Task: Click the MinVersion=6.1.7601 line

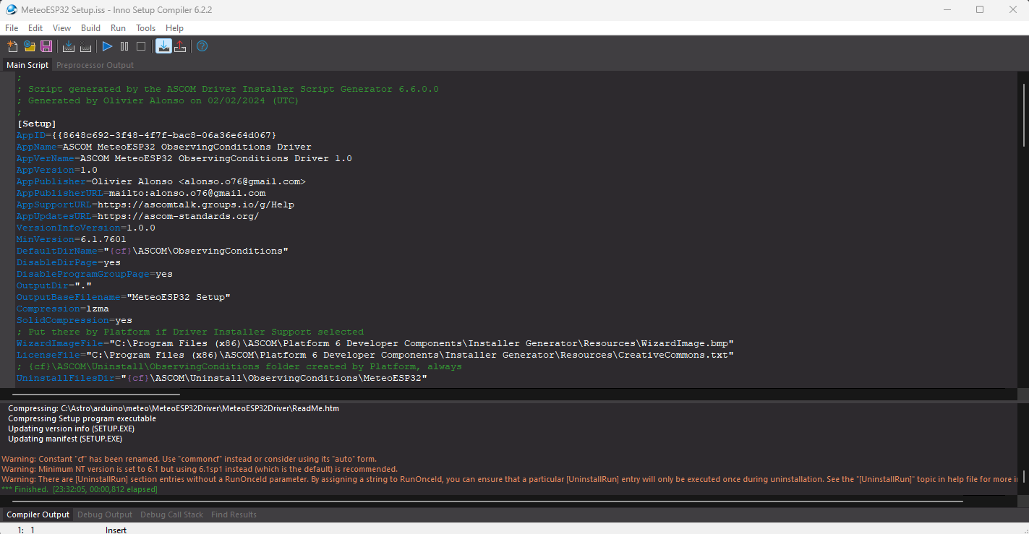Action: click(x=71, y=239)
